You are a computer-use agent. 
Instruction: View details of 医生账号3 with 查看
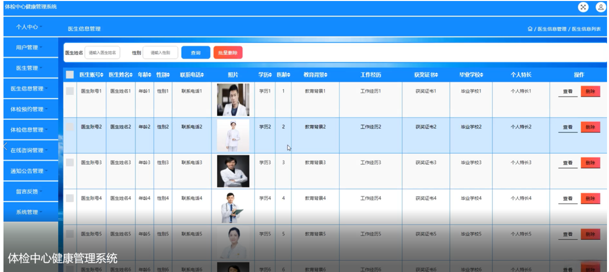[x=568, y=163]
